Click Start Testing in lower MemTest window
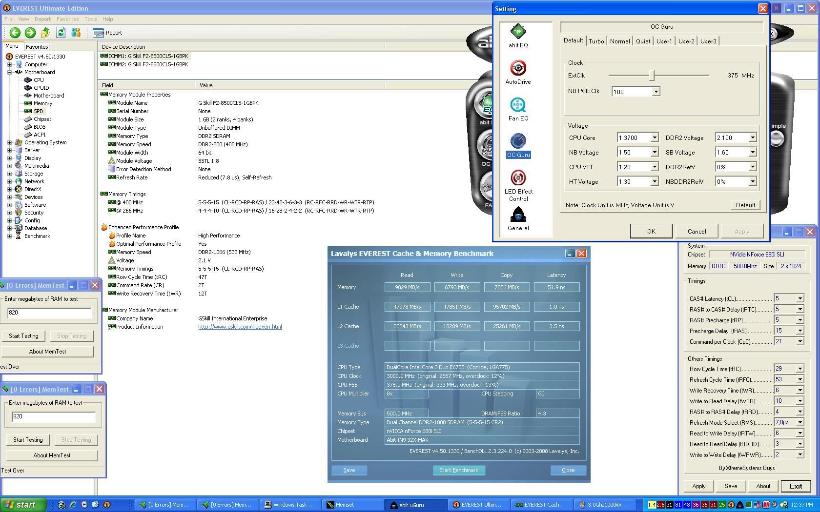Viewport: 820px width, 512px height. [28, 440]
